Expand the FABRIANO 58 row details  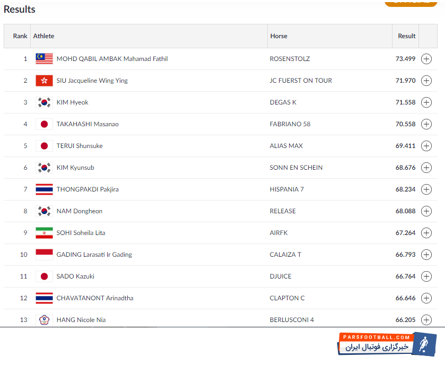[x=426, y=124]
